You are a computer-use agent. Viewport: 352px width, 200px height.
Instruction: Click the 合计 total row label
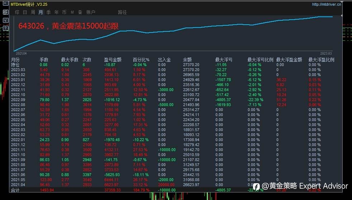tap(15, 190)
